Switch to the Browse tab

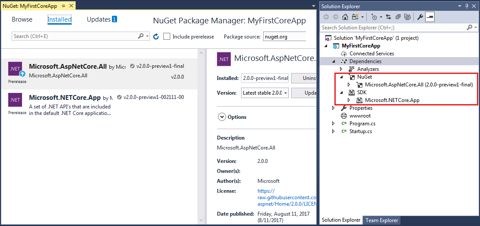pyautogui.click(x=22, y=19)
